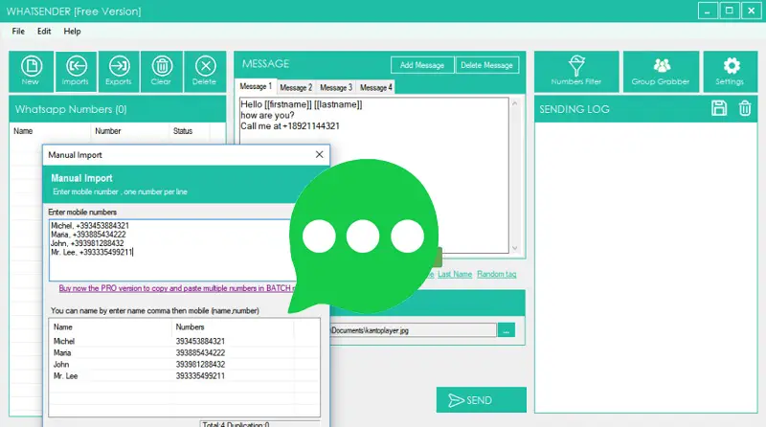Open the Buy now PRO version link

point(177,288)
